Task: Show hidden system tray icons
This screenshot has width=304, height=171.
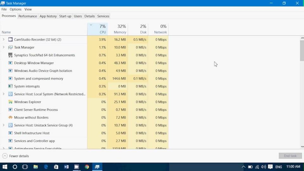Action: pos(244,167)
